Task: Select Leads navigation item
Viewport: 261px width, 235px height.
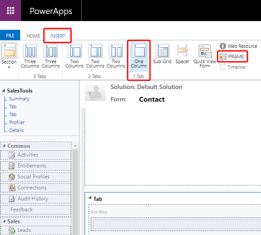Action: pyautogui.click(x=36, y=230)
